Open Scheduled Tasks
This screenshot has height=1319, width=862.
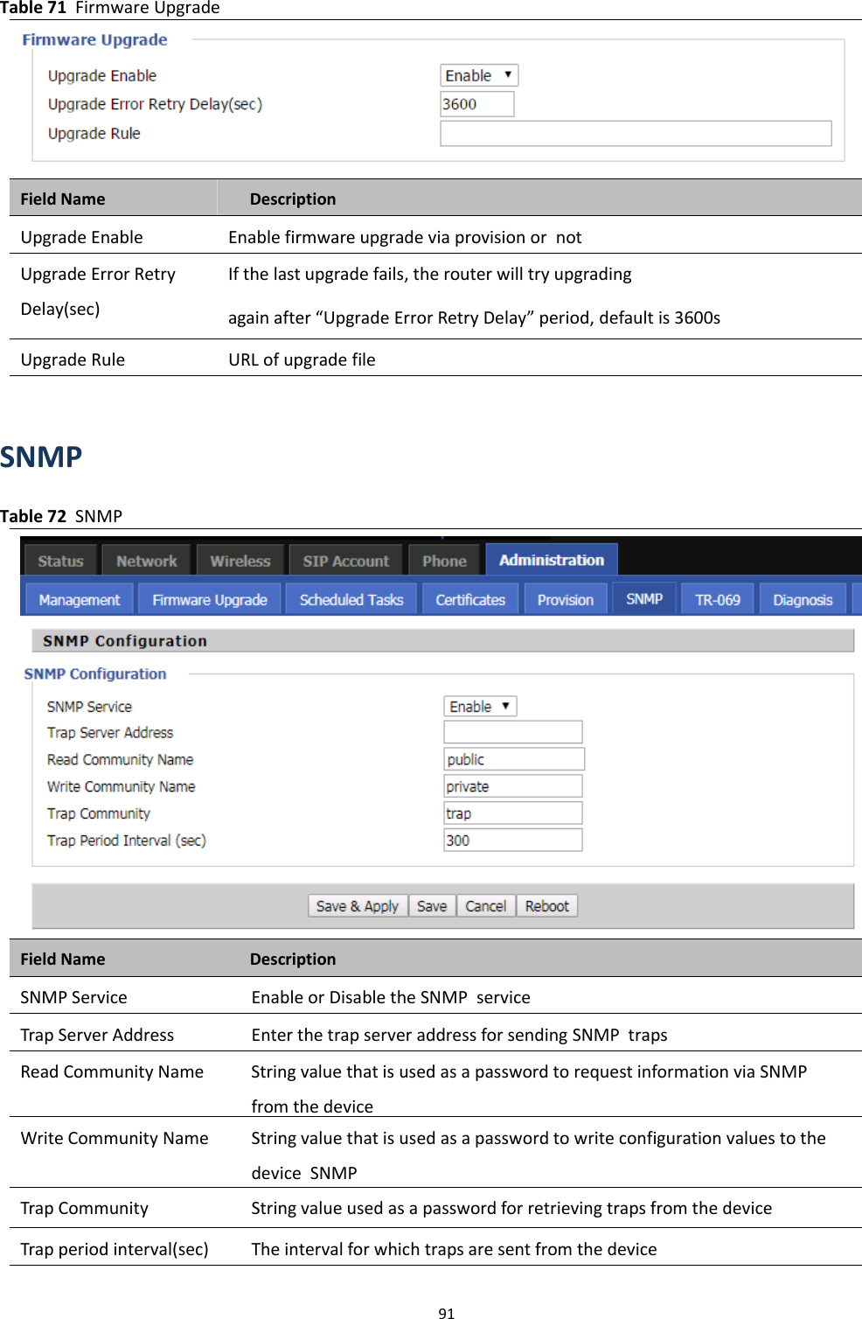tap(351, 599)
